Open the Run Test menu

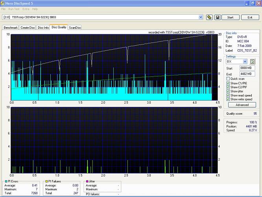pyautogui.click(x=14, y=9)
